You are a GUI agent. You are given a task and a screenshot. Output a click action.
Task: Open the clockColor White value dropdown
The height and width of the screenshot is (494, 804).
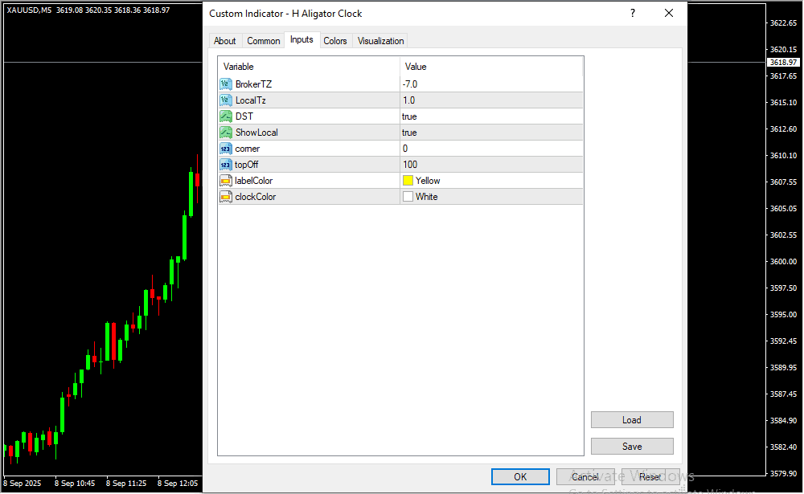pyautogui.click(x=490, y=197)
